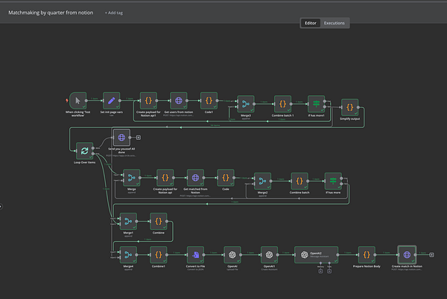This screenshot has width=447, height=299.
Task: Open the 'OpenAI2' message assistant node
Action: coord(315,254)
